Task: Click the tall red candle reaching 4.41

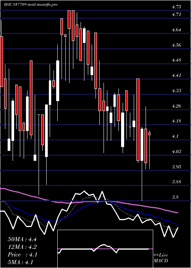Action: pos(138,119)
